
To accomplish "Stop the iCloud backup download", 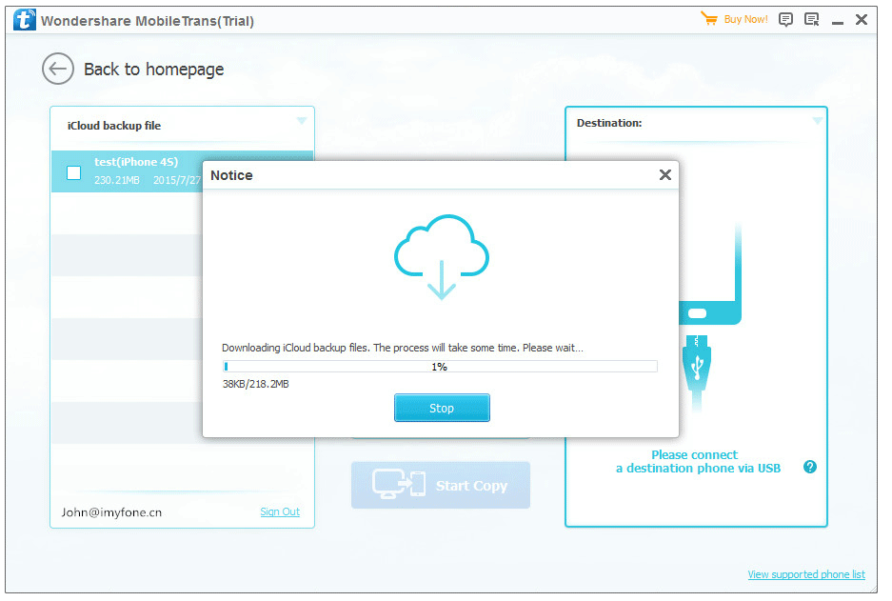I will tap(442, 408).
